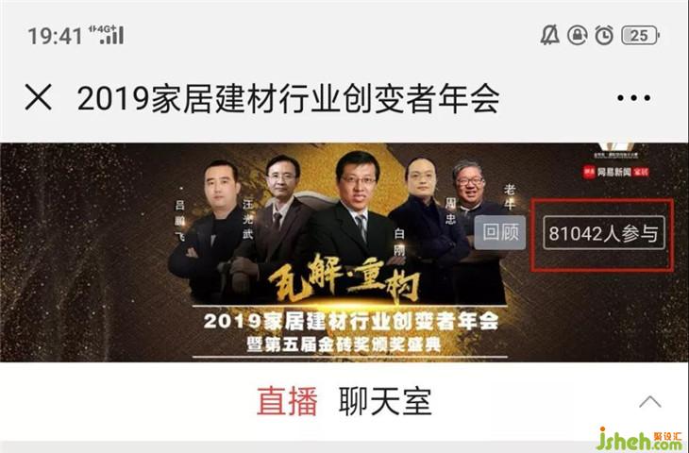This screenshot has width=689, height=453.
Task: Tap the alarm clock status icon
Action: click(604, 35)
